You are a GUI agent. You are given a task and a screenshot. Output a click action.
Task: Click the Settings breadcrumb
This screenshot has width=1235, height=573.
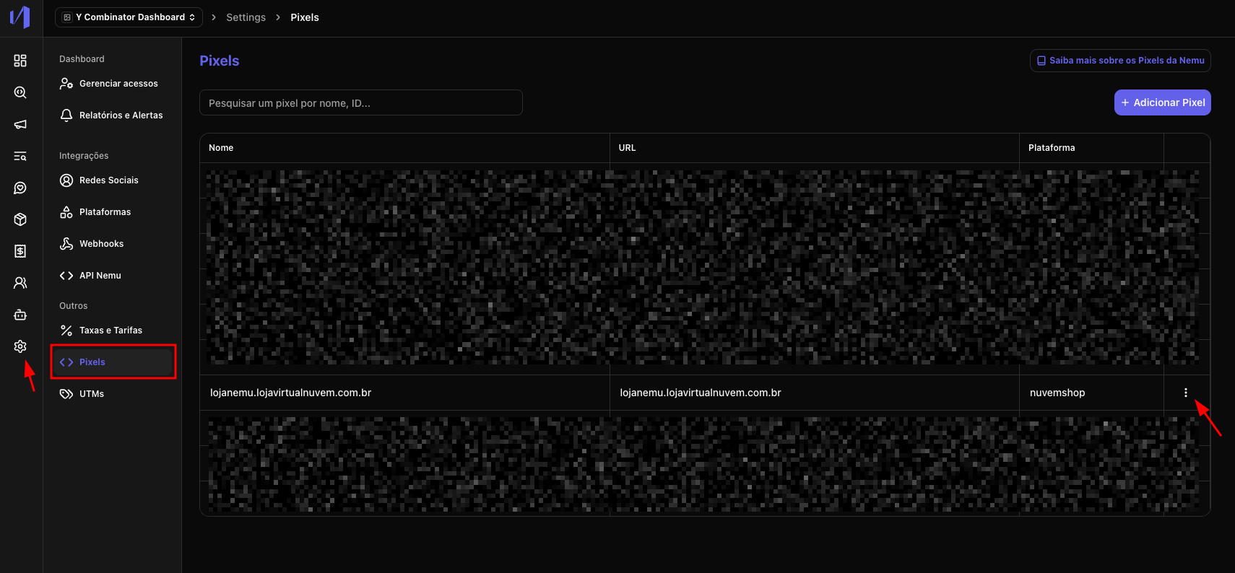[246, 17]
